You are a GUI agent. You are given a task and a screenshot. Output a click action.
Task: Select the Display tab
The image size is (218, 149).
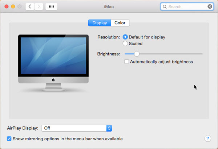[x=100, y=23]
